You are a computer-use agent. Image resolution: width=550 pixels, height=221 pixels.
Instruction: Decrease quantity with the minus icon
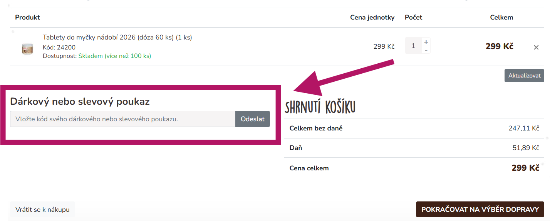[x=426, y=50]
